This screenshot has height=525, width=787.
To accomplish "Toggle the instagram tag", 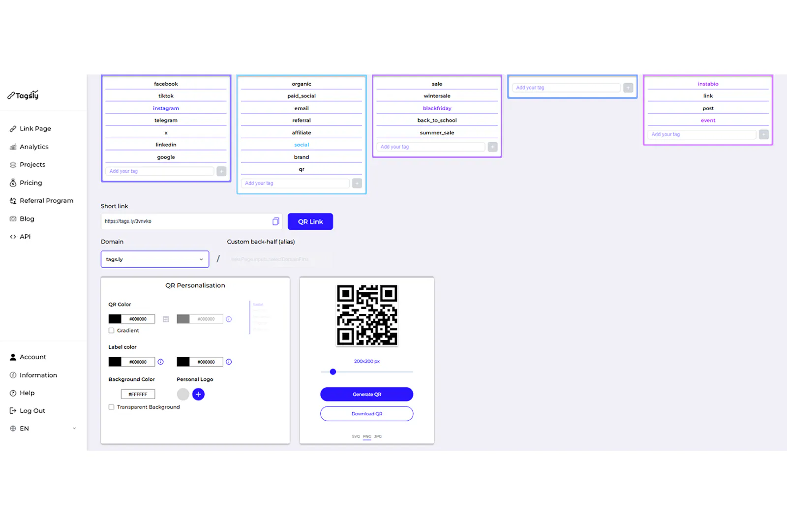I will point(166,108).
